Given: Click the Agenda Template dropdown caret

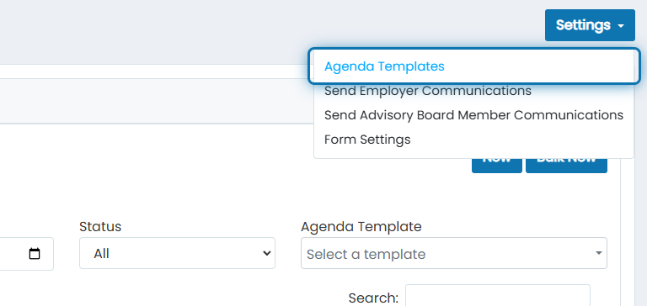Looking at the screenshot, I should click(599, 253).
